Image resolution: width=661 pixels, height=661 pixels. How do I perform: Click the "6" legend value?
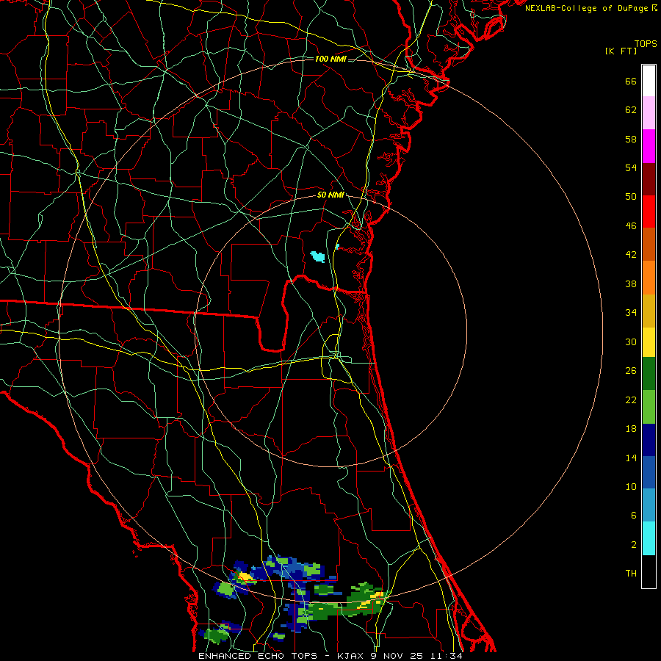(x=634, y=516)
